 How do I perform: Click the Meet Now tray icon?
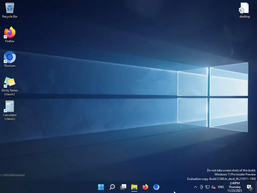[x=202, y=187]
